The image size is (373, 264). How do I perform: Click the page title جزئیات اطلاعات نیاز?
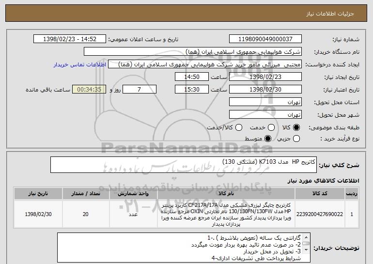tap(330, 14)
